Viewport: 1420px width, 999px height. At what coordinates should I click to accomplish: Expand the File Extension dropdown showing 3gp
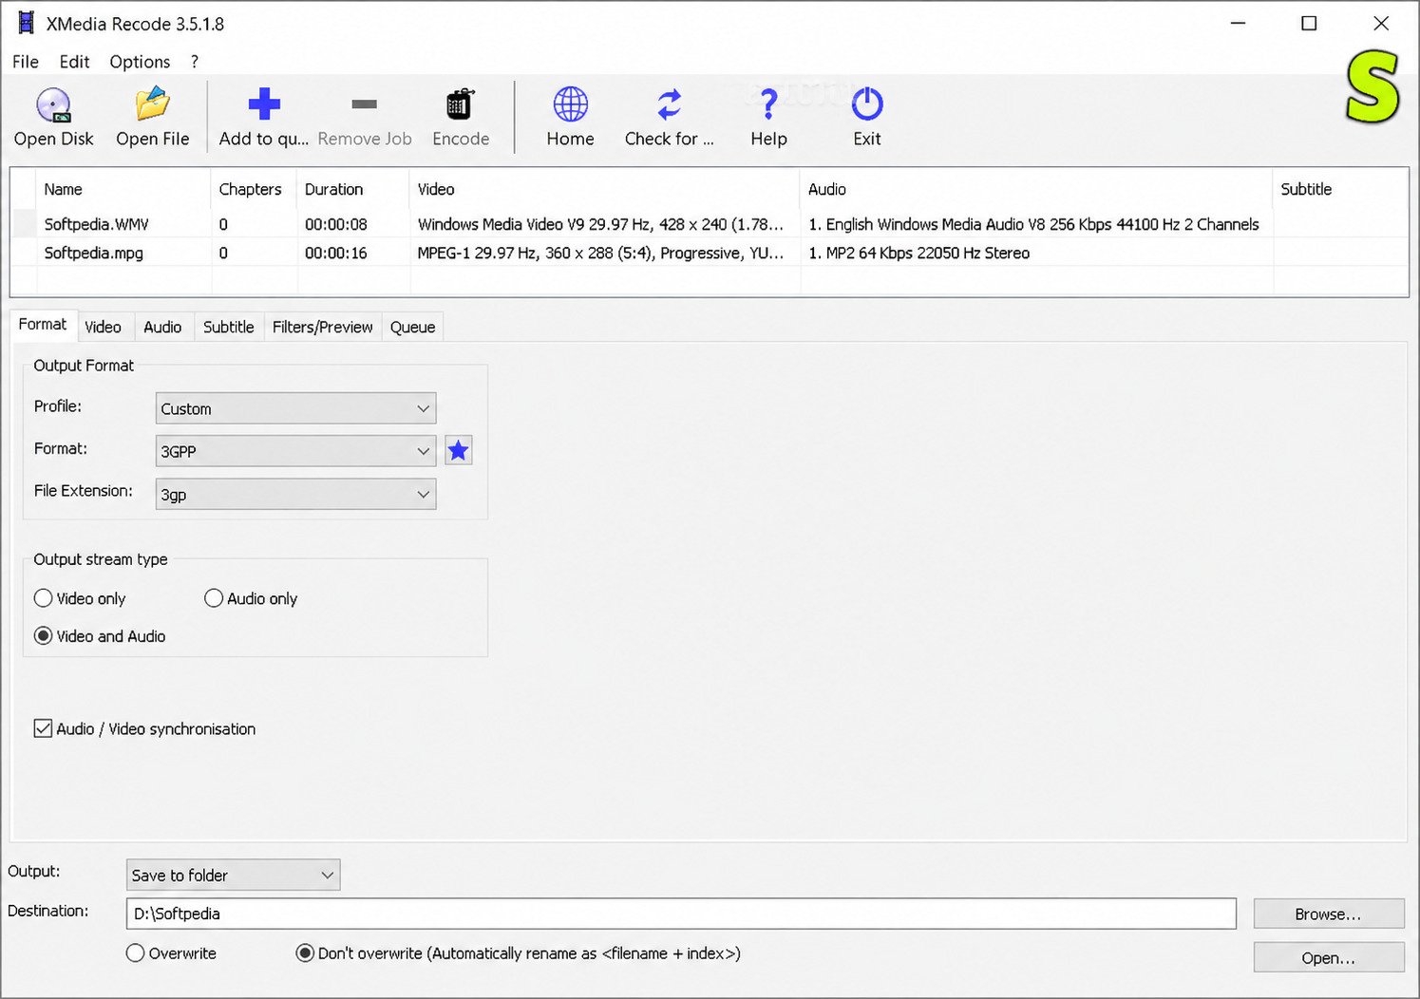pos(295,494)
